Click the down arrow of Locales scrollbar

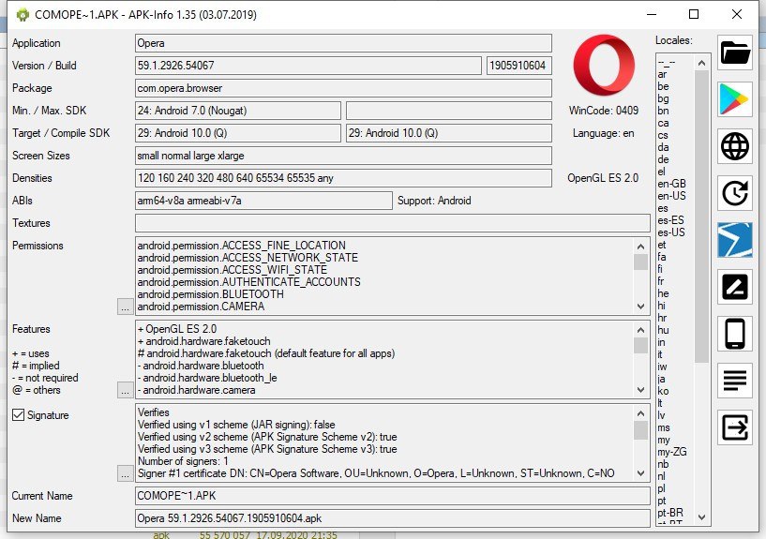tap(701, 517)
